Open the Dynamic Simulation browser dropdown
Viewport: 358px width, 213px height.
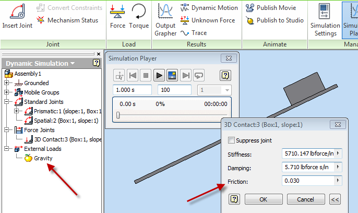(73, 63)
